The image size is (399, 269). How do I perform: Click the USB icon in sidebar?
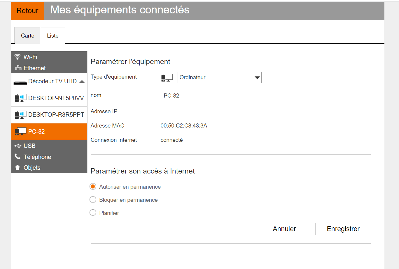(x=18, y=146)
